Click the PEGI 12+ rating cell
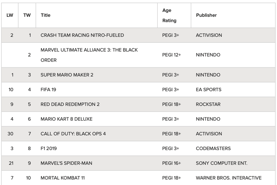 (172, 55)
